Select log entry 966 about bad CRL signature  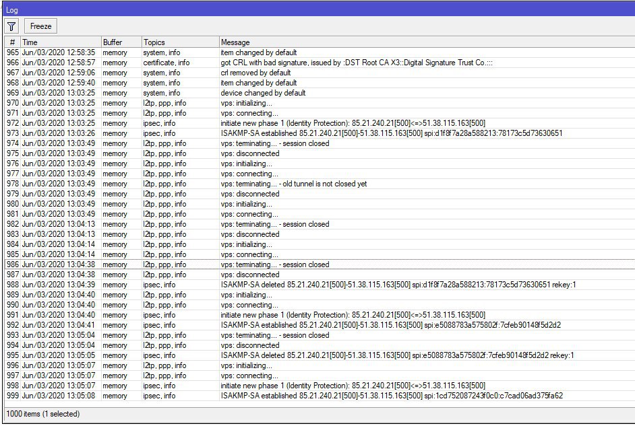click(320, 63)
